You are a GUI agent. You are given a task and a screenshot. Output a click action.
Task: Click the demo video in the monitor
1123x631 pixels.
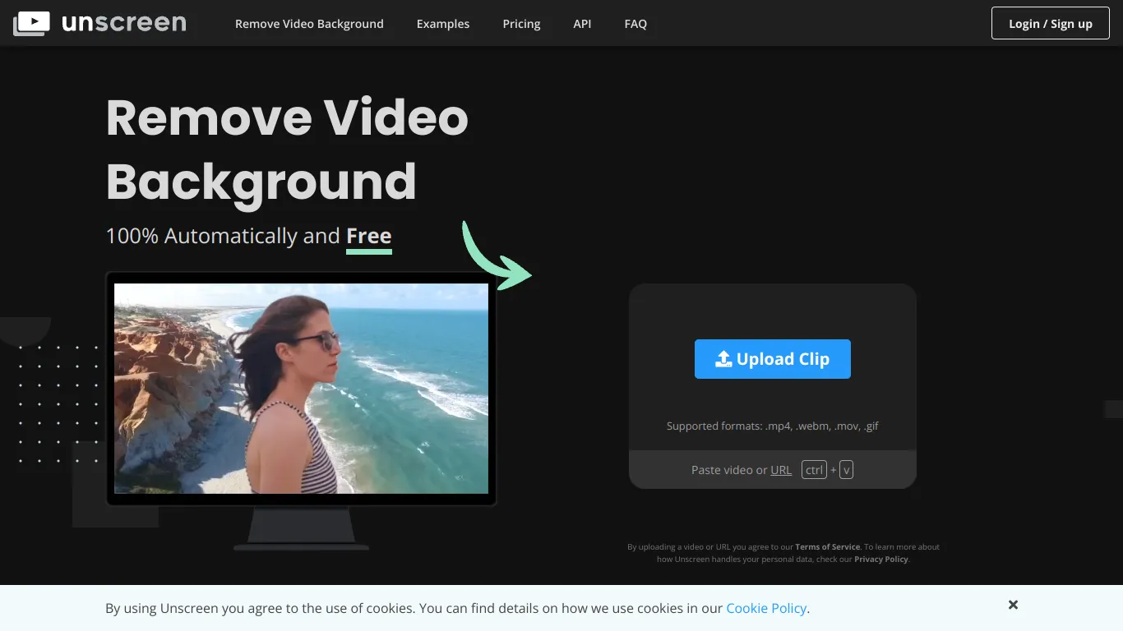(301, 389)
